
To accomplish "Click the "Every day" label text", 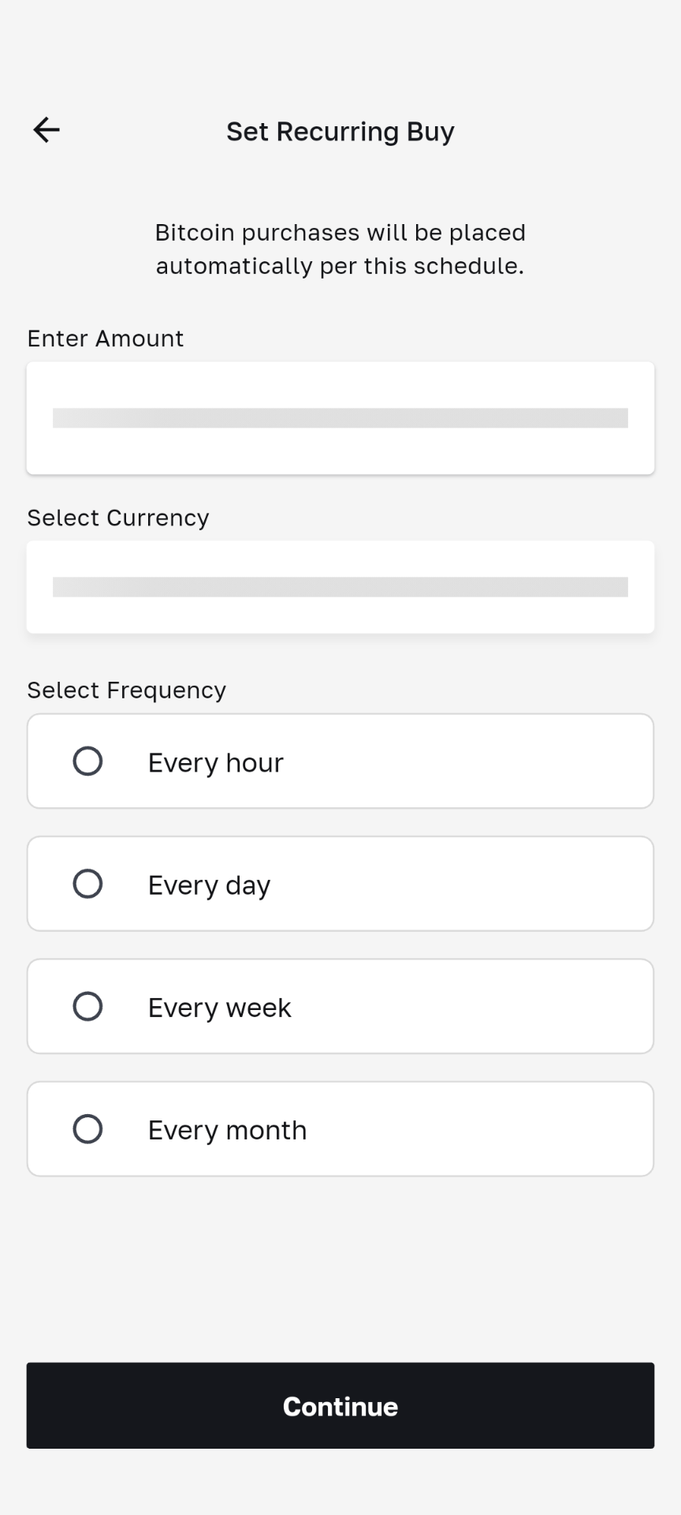I will click(209, 885).
